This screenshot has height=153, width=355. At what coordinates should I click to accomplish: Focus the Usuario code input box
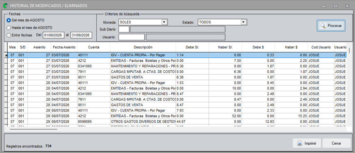[x=131, y=37]
